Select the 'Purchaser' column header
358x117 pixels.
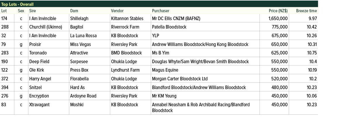coord(160,11)
